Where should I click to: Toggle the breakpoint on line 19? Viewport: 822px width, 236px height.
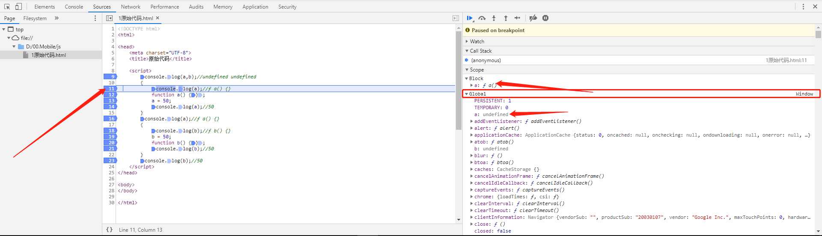pos(110,137)
